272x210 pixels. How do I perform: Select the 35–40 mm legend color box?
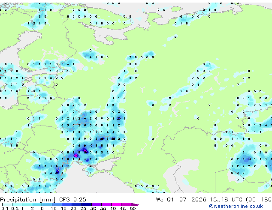[x=106, y=204]
